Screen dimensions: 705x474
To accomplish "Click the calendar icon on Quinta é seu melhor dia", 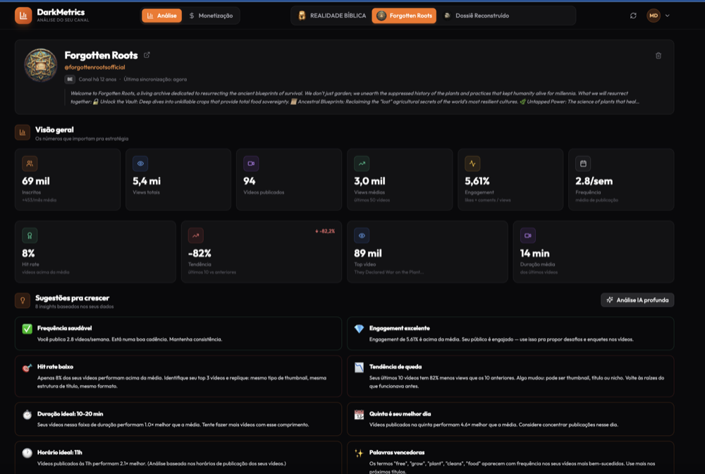I will point(359,415).
